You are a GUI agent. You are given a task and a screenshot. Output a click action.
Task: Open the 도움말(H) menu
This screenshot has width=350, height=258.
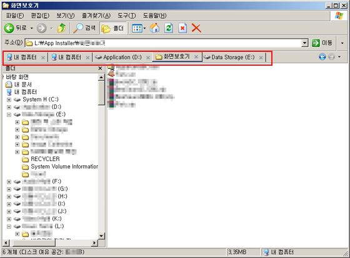tap(155, 16)
